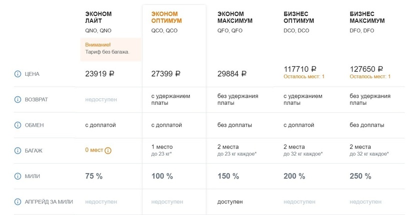The width and height of the screenshot is (410, 215).
Task: Click the orange info icon near 0 мест
Action: [108, 150]
